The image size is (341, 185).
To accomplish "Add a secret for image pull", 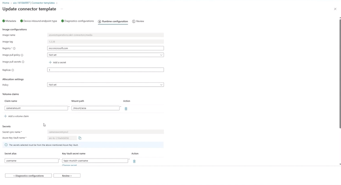I will (x=57, y=62).
